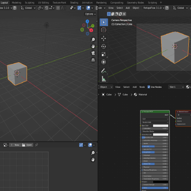Open Global orientation dropdown in left viewport

(x=28, y=8)
